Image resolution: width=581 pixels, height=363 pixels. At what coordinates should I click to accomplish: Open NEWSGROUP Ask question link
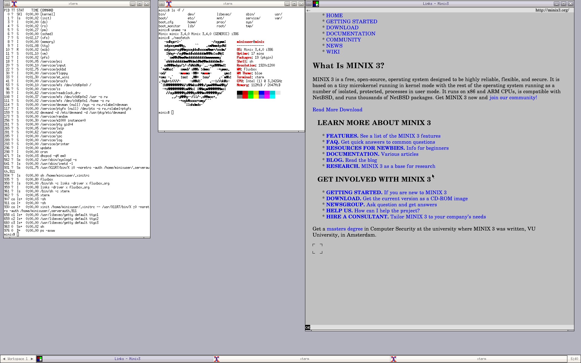pyautogui.click(x=382, y=205)
